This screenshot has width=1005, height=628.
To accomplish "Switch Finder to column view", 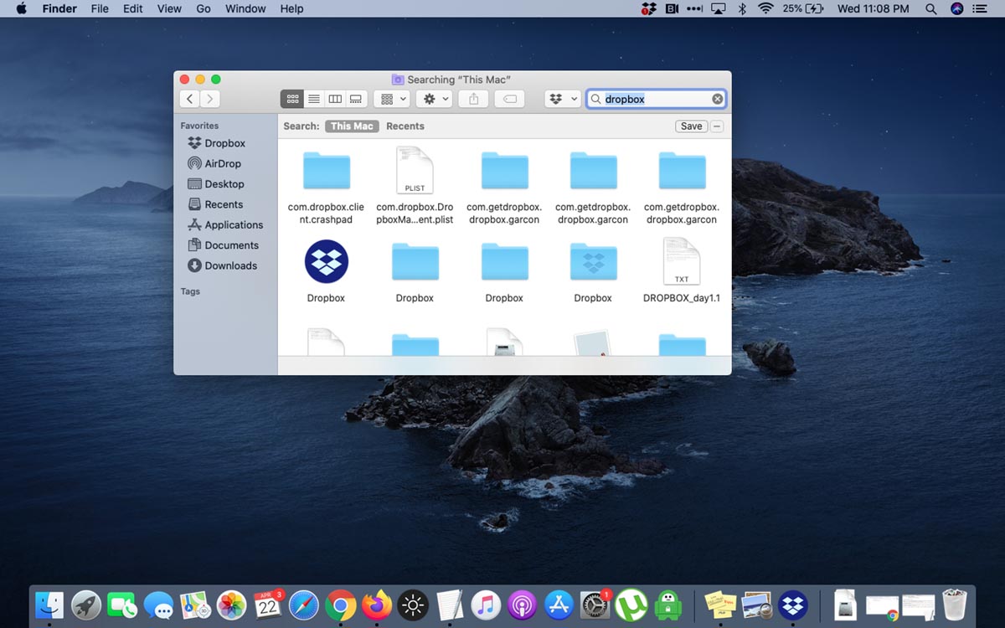I will point(335,99).
